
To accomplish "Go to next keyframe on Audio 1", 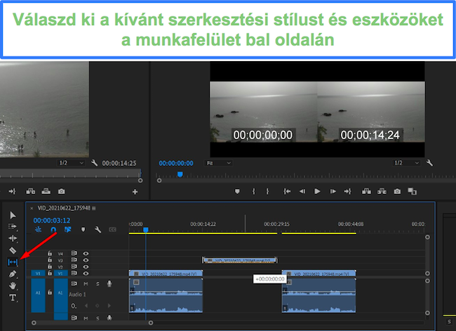I will point(109,306).
